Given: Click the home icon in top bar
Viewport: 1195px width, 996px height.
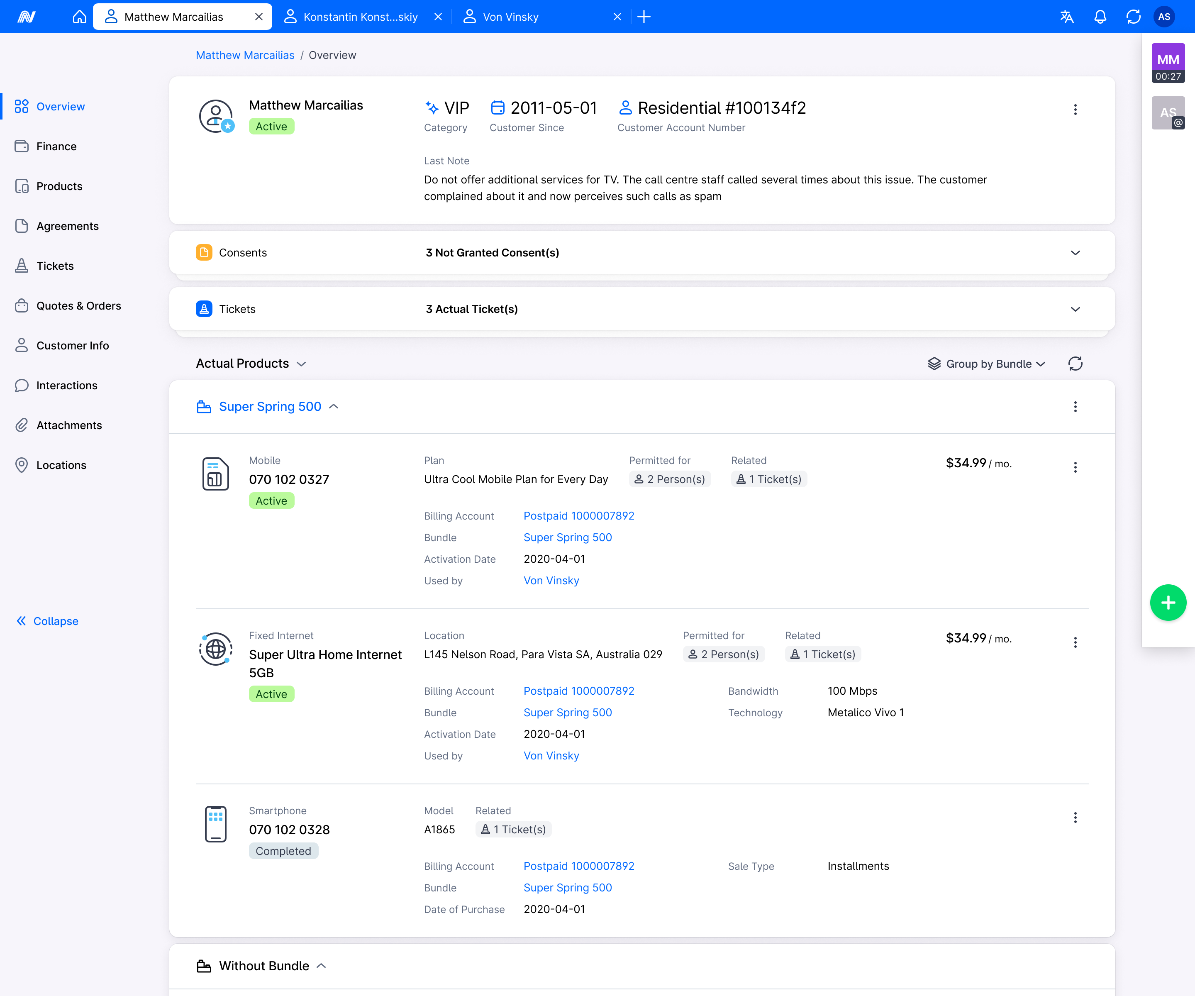Looking at the screenshot, I should [x=80, y=17].
